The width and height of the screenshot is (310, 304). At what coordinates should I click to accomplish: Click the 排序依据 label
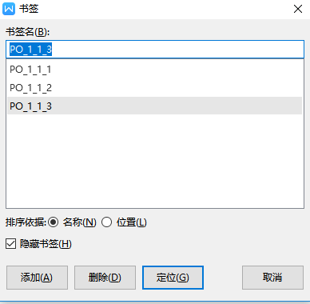coord(26,222)
